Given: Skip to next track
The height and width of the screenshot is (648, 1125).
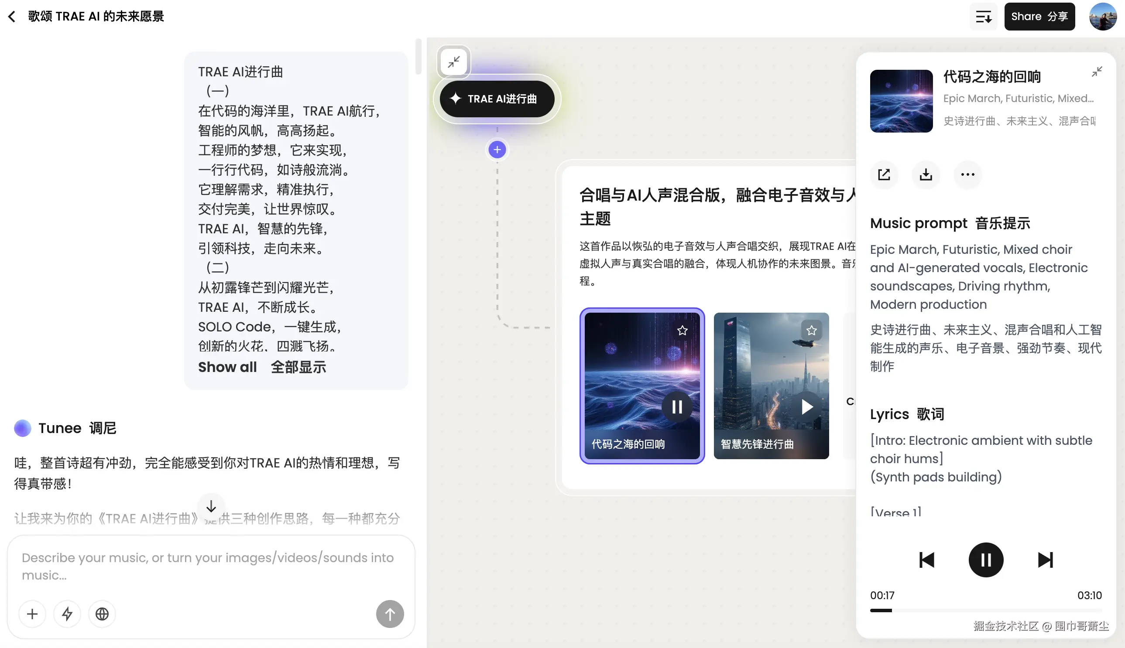Looking at the screenshot, I should (1045, 560).
